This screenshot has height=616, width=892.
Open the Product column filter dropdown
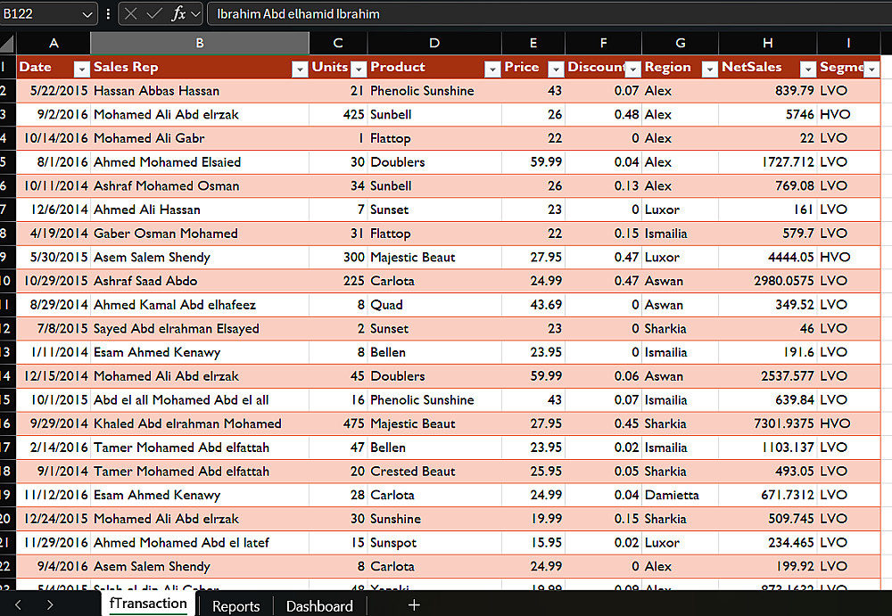click(x=492, y=69)
